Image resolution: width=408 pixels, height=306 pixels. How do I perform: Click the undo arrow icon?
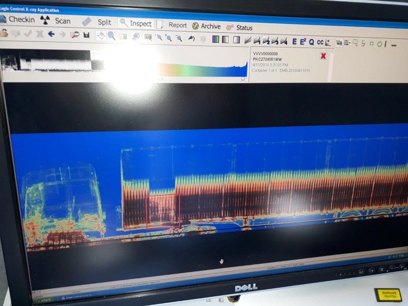pos(191,39)
